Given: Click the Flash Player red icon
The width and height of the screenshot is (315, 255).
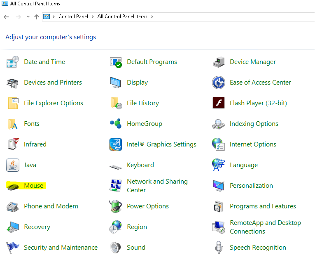Looking at the screenshot, I should pyautogui.click(x=218, y=103).
